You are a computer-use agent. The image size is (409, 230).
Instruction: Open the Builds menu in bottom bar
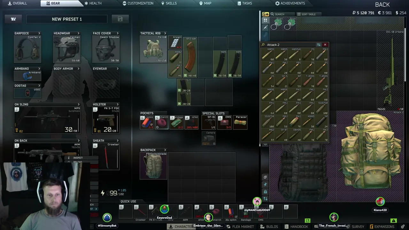[x=269, y=227]
